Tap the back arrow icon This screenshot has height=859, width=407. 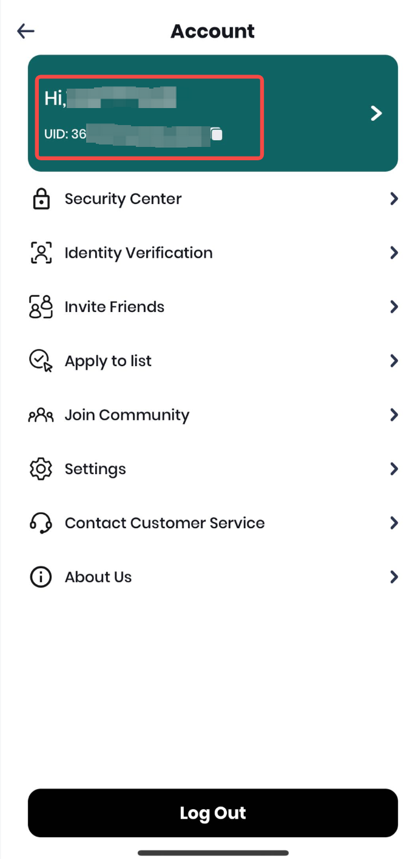(x=26, y=31)
